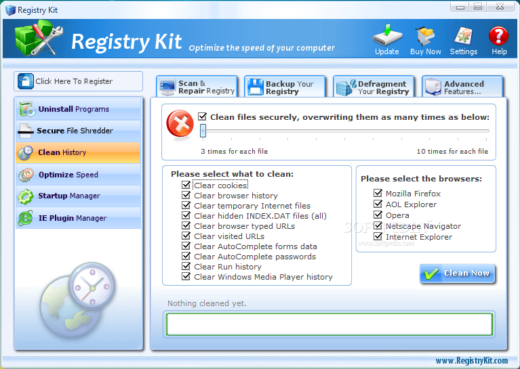Screen dimensions: 520x369
Task: Click 'Please select what to clean' heading
Action: click(232, 174)
